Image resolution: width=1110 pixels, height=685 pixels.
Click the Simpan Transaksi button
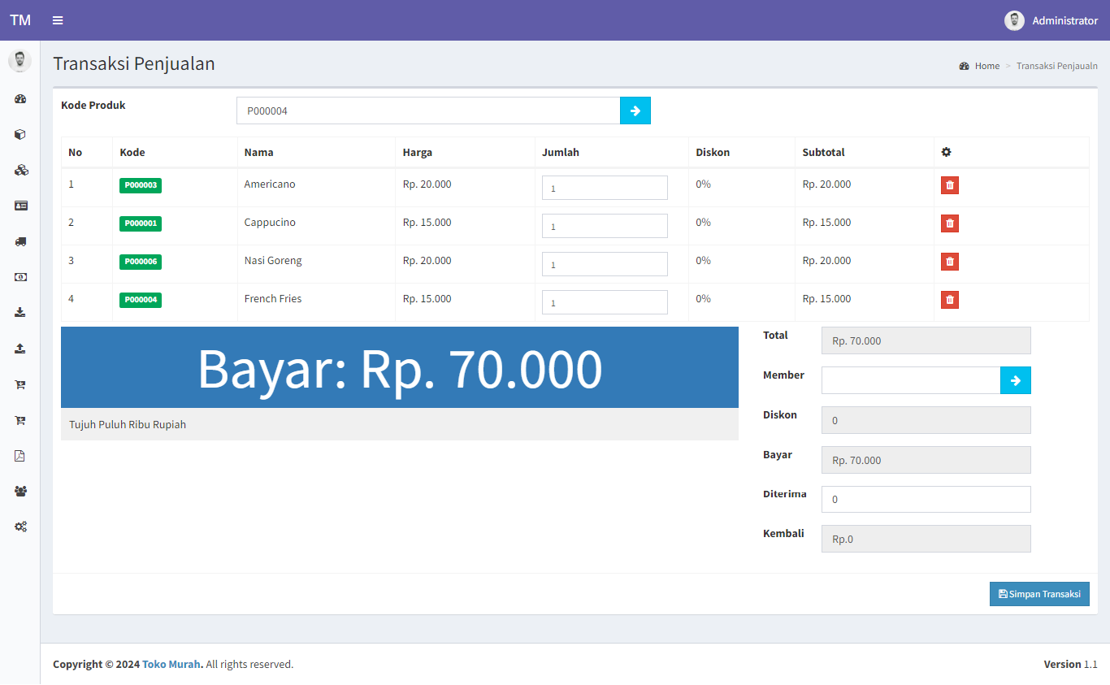coord(1038,594)
